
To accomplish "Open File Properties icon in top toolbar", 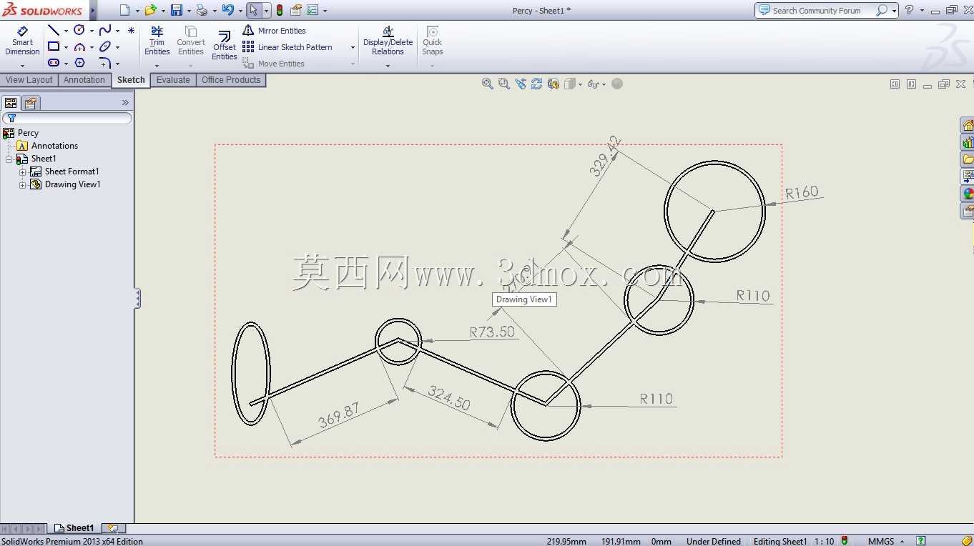I will tap(295, 10).
